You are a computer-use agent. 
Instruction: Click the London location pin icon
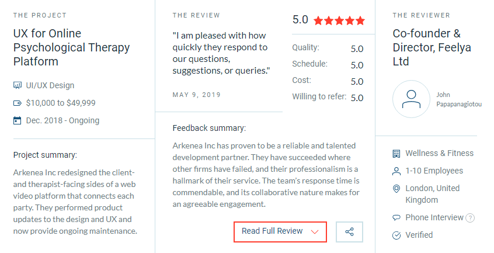tap(396, 189)
